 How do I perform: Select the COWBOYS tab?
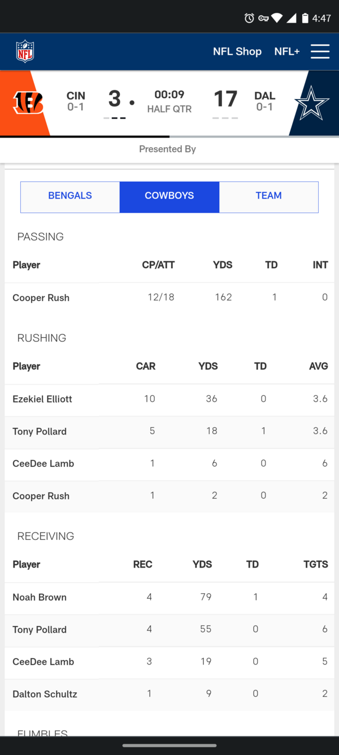coord(169,196)
